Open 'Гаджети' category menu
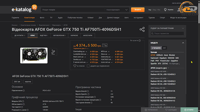Image resolution: width=200 pixels, height=112 pixels. [x=15, y=18]
